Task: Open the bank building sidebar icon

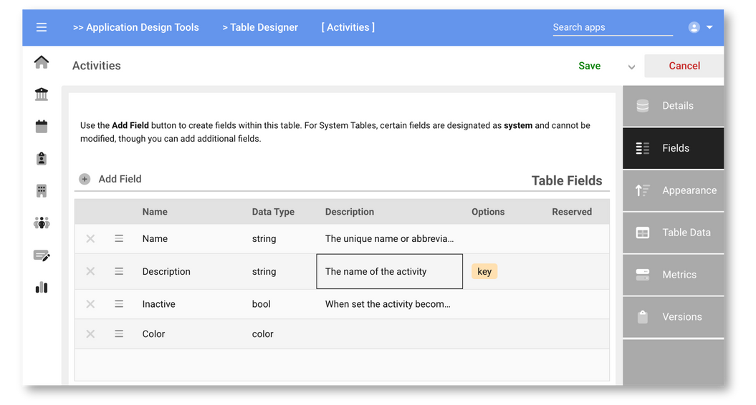Action: point(42,94)
